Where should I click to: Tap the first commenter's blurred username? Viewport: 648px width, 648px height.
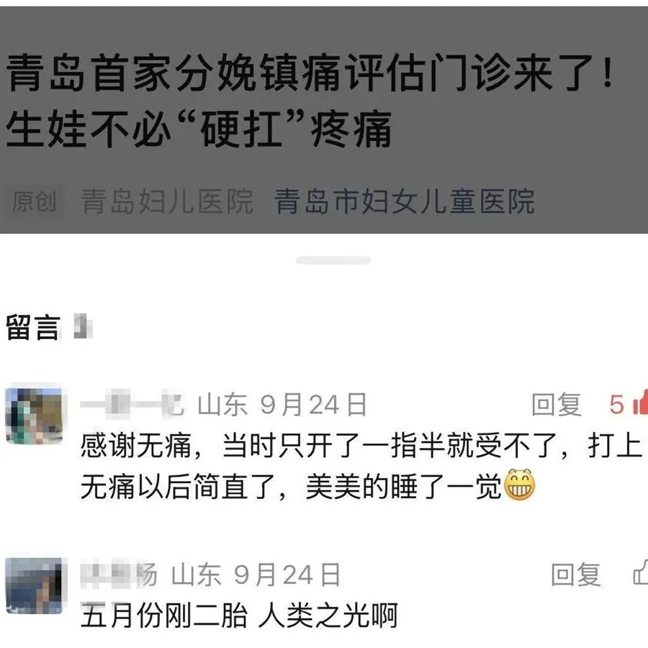click(132, 403)
